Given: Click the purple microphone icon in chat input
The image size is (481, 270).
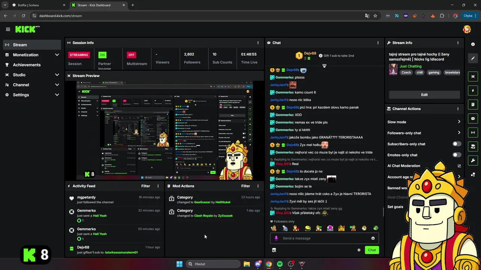Looking at the screenshot, I should point(276,238).
